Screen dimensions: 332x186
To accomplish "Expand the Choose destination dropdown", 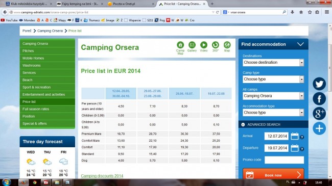I will (273, 62).
